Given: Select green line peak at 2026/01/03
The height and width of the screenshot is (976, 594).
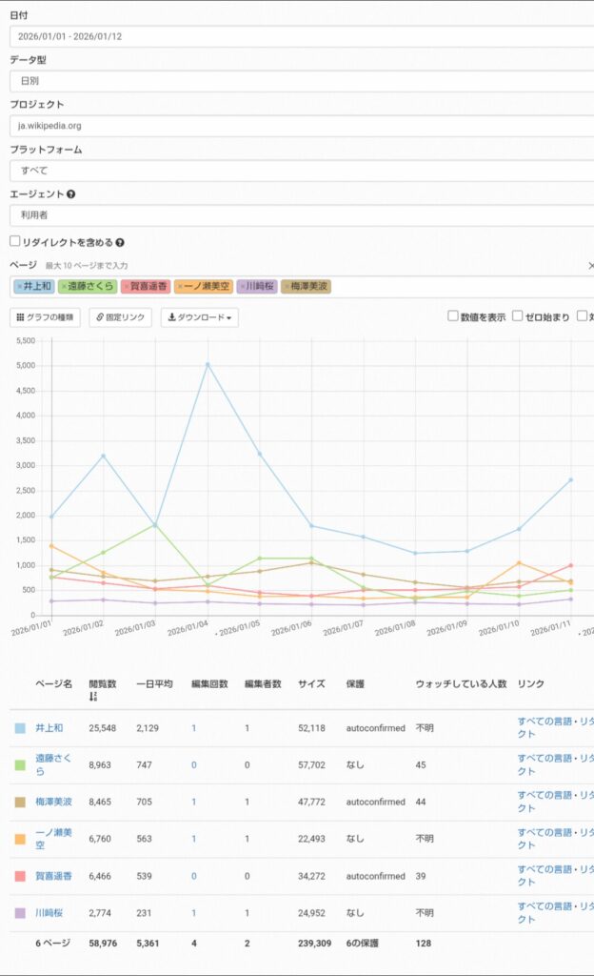Looking at the screenshot, I should [155, 525].
